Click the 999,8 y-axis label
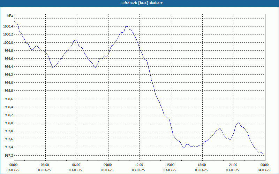Viewport: 279px width, 174px height. [x=9, y=50]
